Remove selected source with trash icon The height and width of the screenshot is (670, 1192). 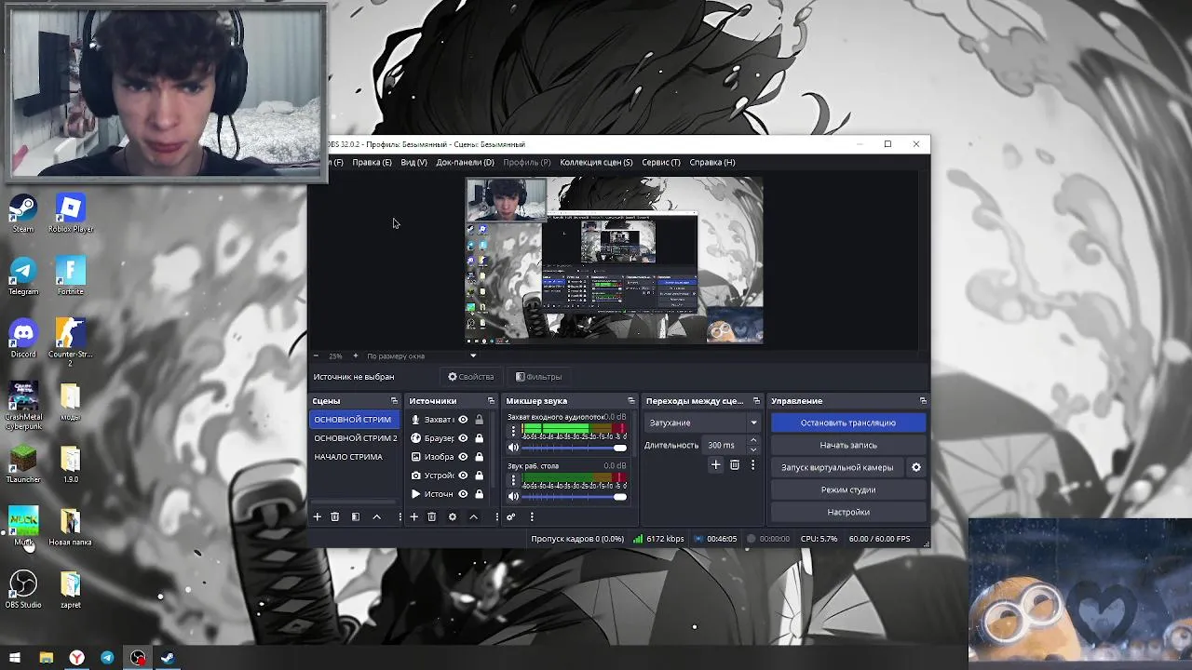click(431, 516)
